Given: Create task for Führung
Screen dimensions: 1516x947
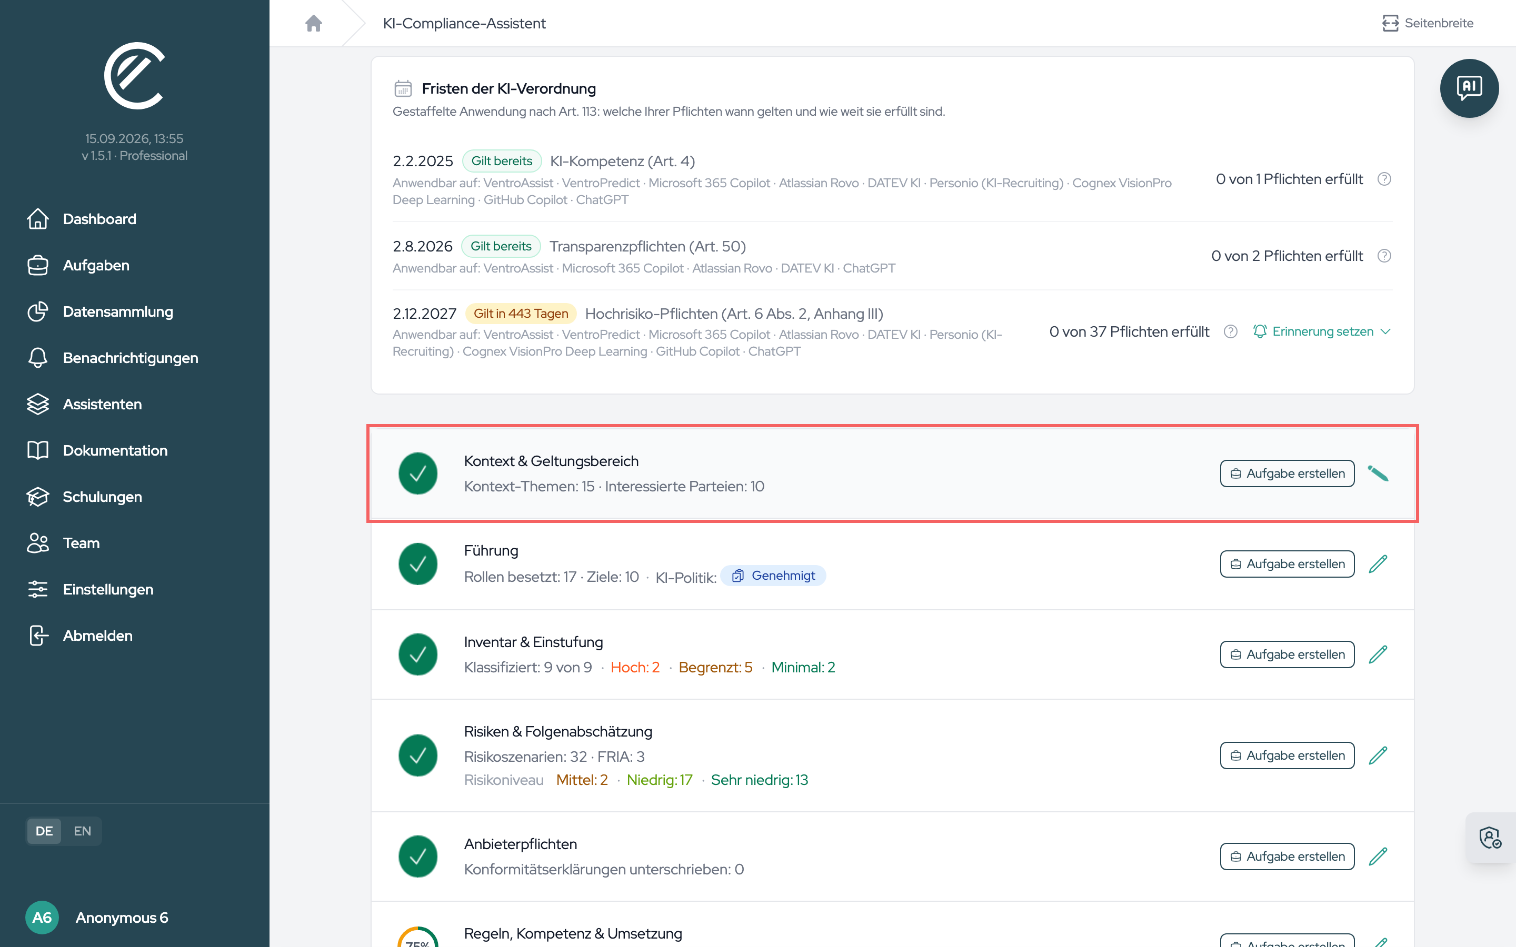Looking at the screenshot, I should [1286, 563].
